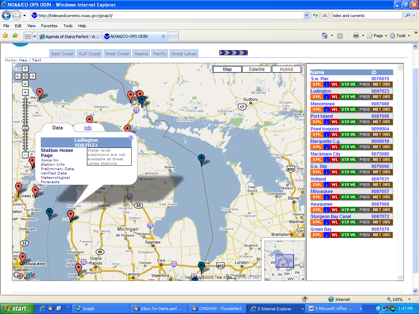Open the Great Lakes region tab
The height and width of the screenshot is (314, 419).
pyautogui.click(x=184, y=54)
